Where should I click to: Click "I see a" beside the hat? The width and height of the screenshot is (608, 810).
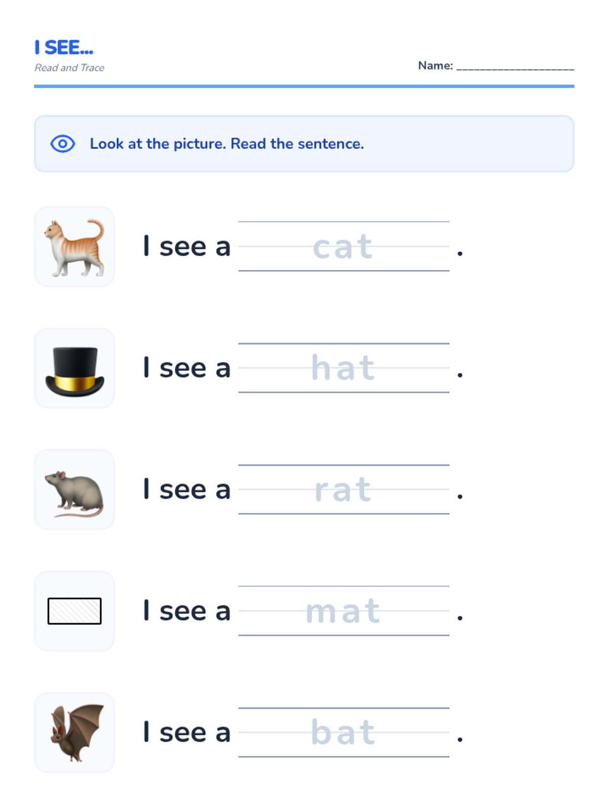pos(186,368)
